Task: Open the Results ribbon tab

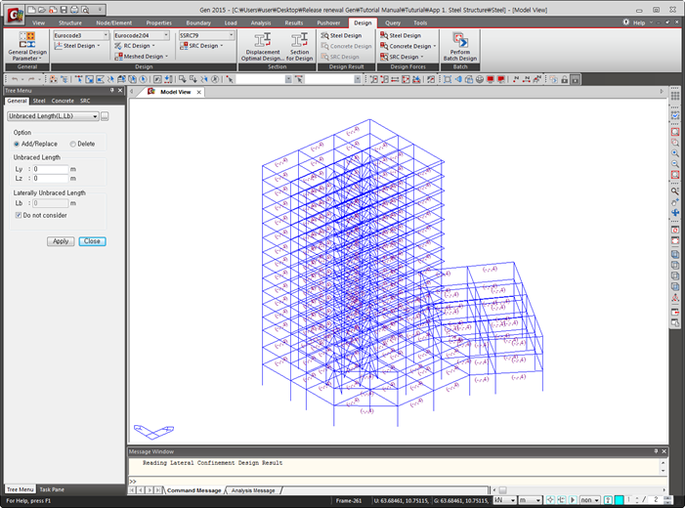Action: pos(293,22)
